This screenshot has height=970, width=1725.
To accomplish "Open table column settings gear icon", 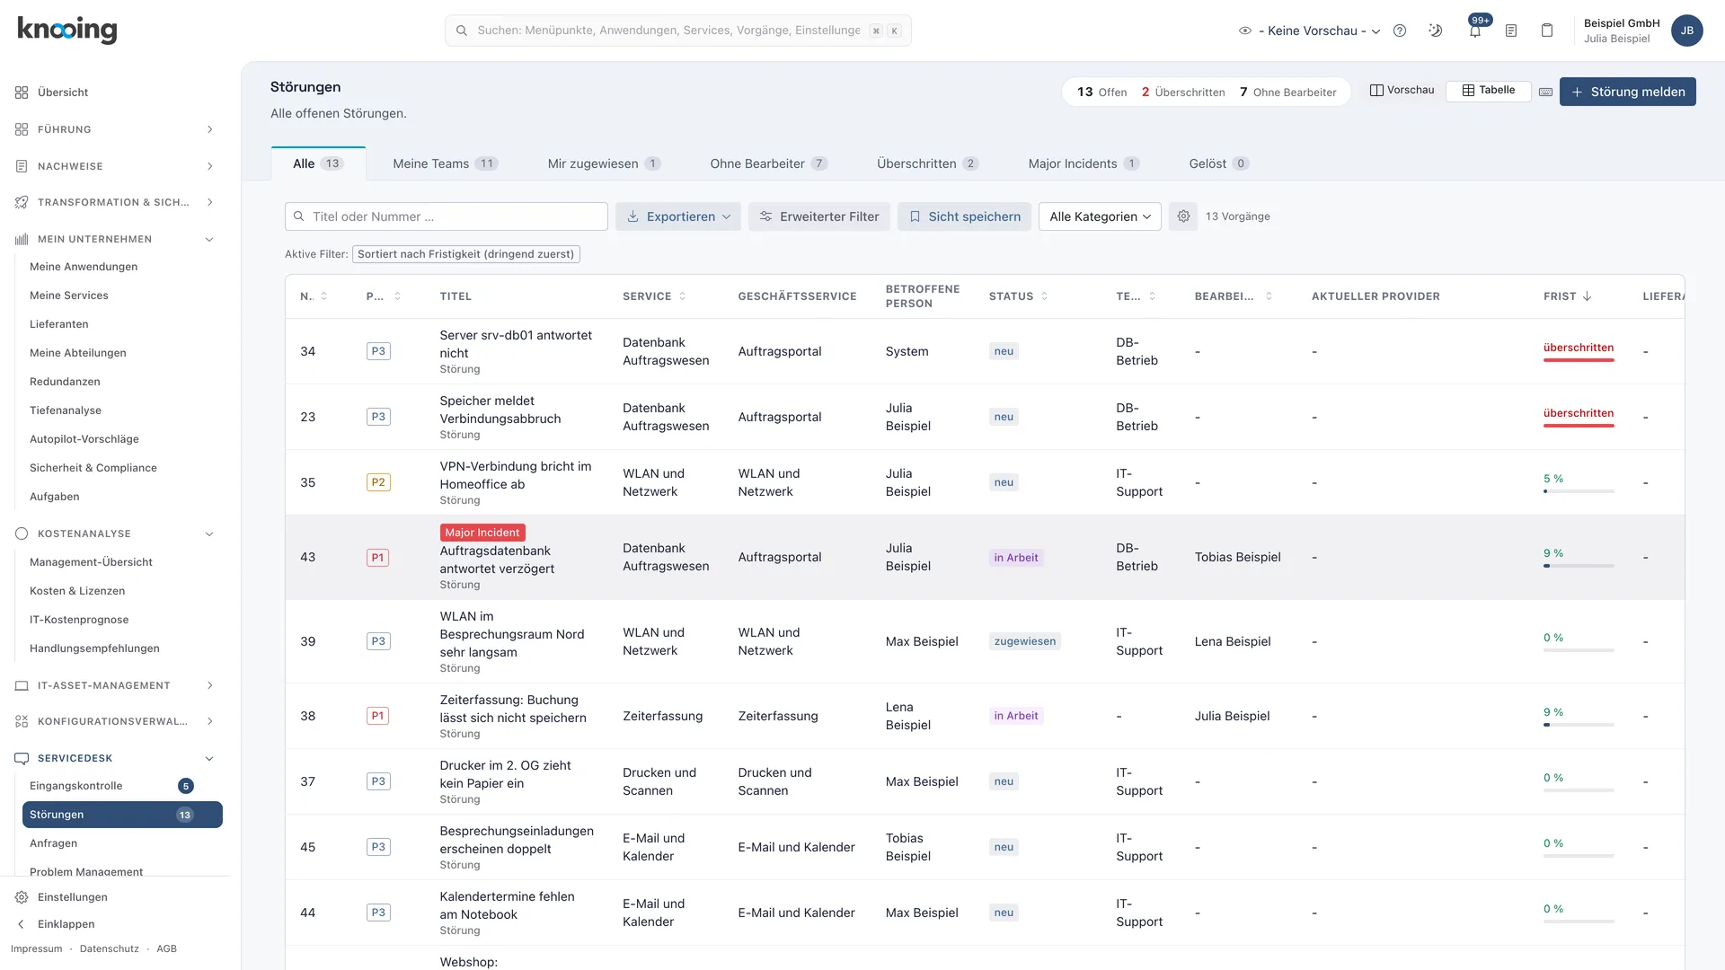I will click(1183, 216).
